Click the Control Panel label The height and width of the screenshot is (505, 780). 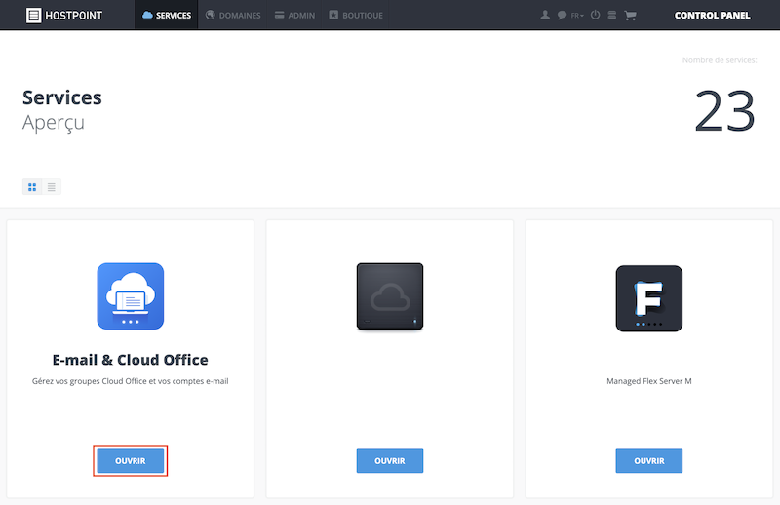coord(712,16)
